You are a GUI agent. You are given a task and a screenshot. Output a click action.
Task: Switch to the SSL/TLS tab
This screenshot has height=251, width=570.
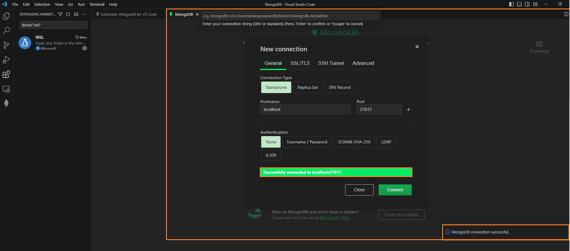(300, 63)
